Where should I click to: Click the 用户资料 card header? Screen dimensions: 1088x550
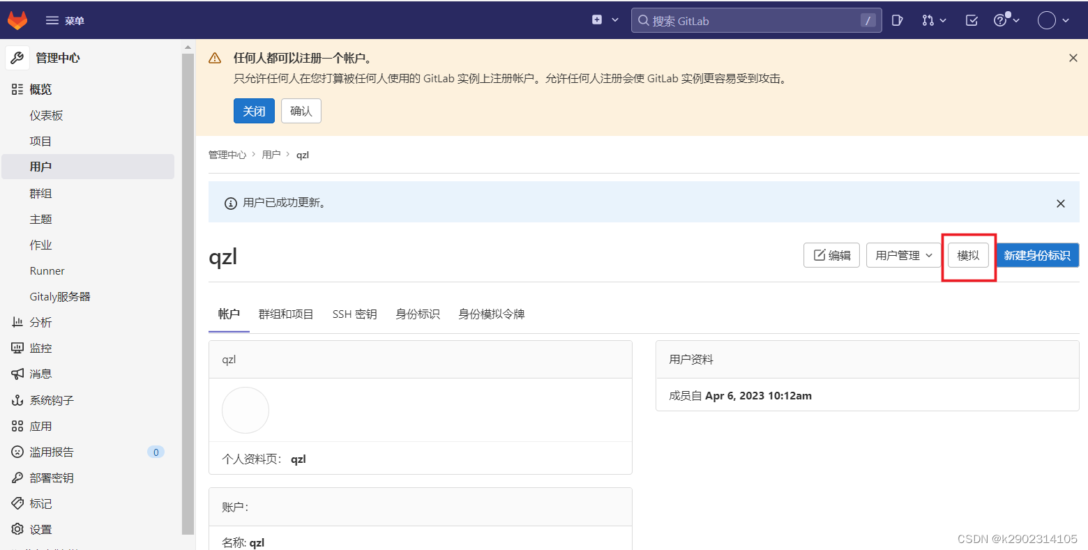coord(868,360)
